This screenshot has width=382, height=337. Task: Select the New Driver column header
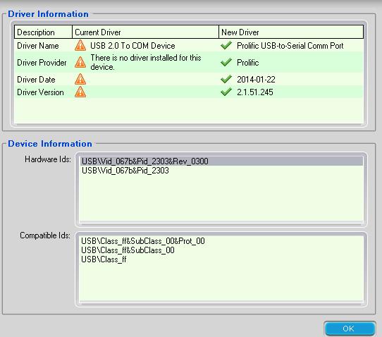click(x=291, y=32)
